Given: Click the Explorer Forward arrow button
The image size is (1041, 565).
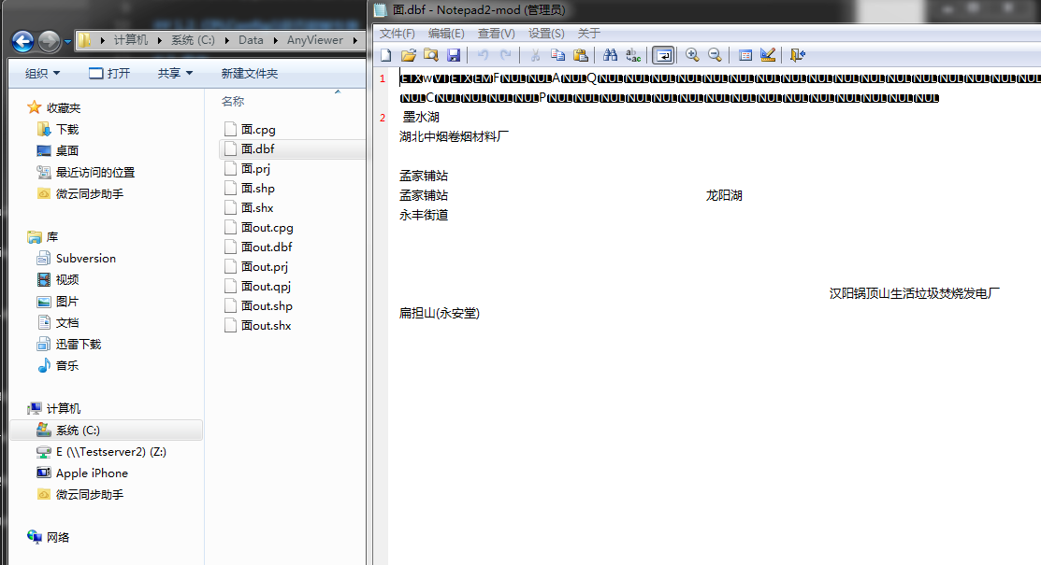Looking at the screenshot, I should (x=49, y=41).
